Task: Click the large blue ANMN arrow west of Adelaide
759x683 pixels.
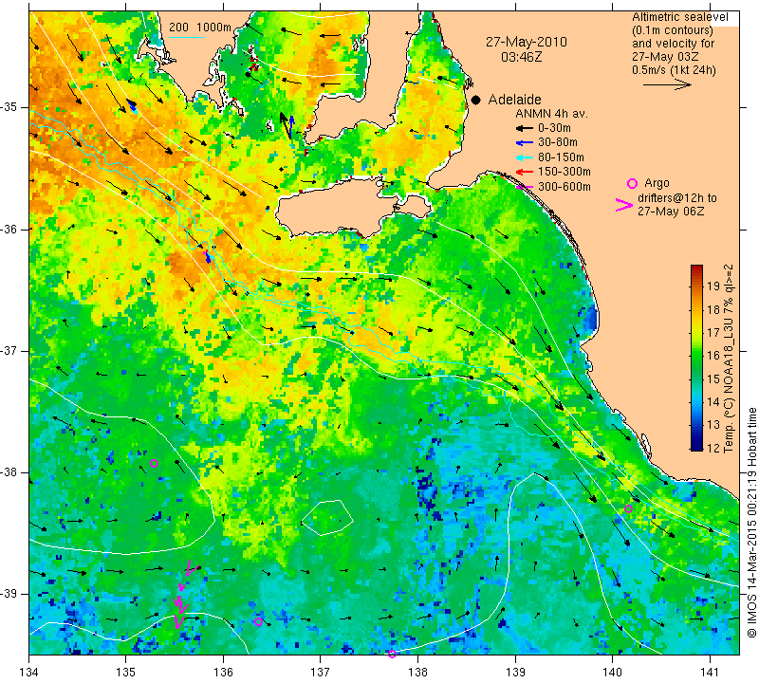Action: pyautogui.click(x=291, y=127)
